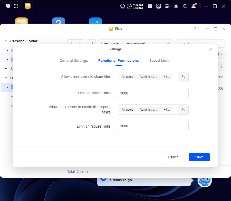Click the question mark help icon in Files
This screenshot has height=201, width=231.
pos(195,29)
